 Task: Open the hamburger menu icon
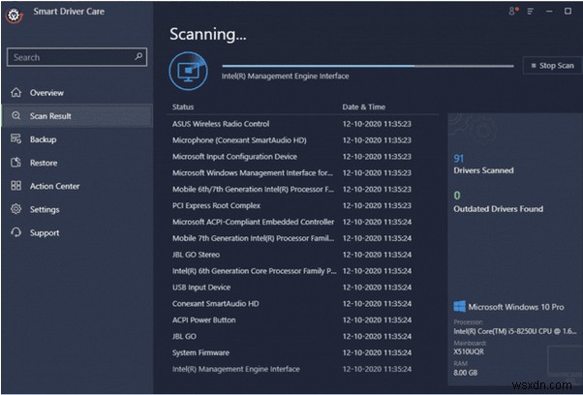pyautogui.click(x=530, y=12)
